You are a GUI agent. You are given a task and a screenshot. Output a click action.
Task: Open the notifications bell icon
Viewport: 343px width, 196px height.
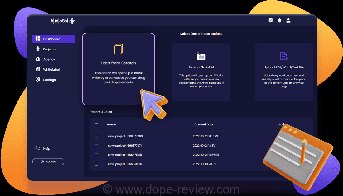tap(279, 20)
